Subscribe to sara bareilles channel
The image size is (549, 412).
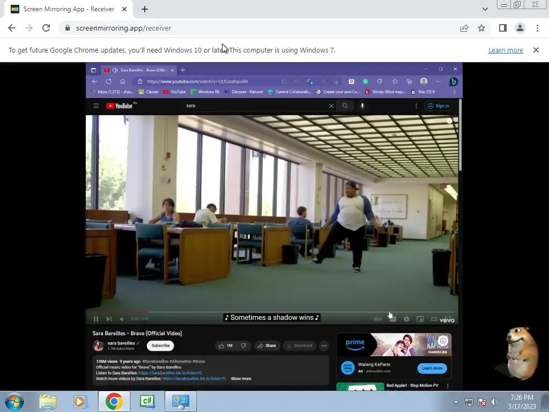coord(160,345)
